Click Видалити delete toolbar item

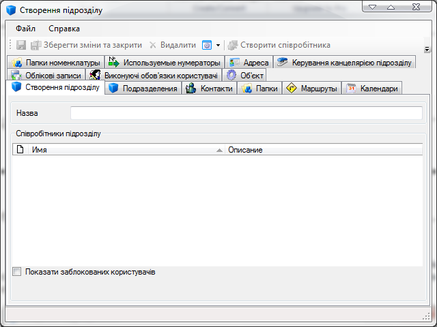tap(172, 45)
